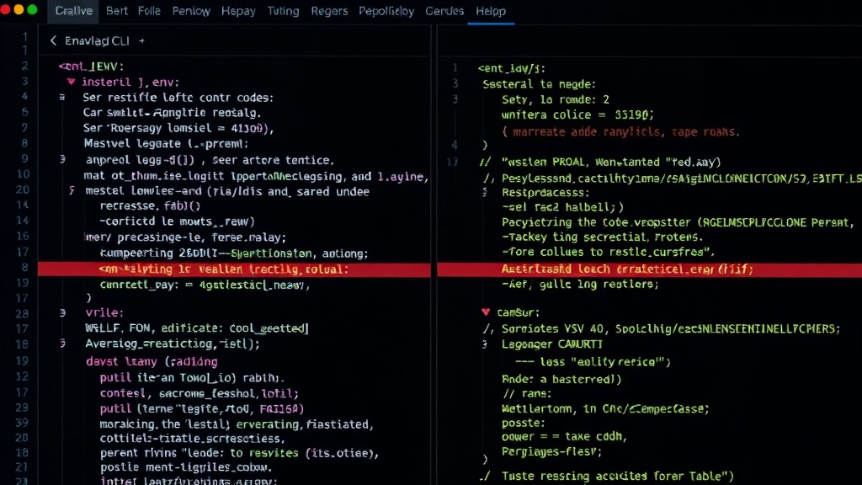Click the "recressse, fabl()" line
The width and height of the screenshot is (862, 485).
click(150, 206)
